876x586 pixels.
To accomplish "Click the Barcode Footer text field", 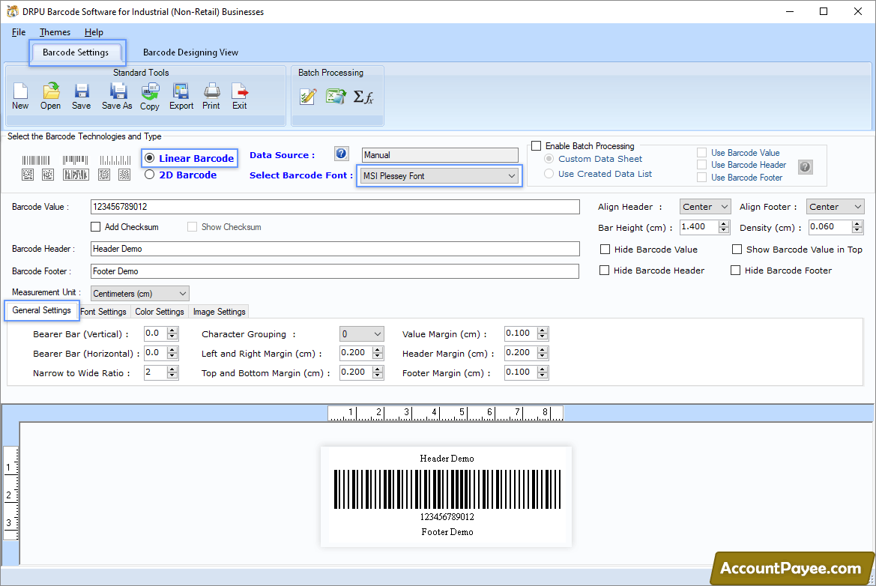I will (335, 271).
